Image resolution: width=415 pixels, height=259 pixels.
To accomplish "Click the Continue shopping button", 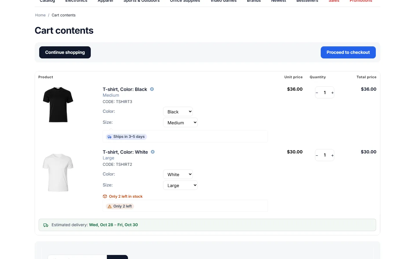I will pos(65,52).
